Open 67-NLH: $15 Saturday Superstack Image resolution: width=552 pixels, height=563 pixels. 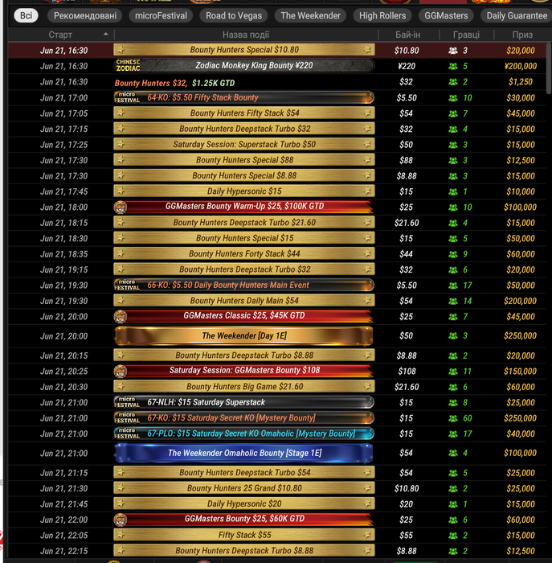244,402
